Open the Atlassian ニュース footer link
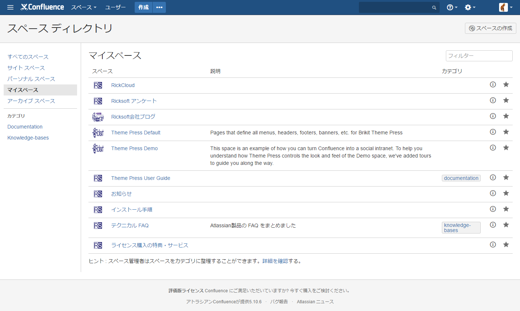This screenshot has width=520, height=311. tap(315, 302)
